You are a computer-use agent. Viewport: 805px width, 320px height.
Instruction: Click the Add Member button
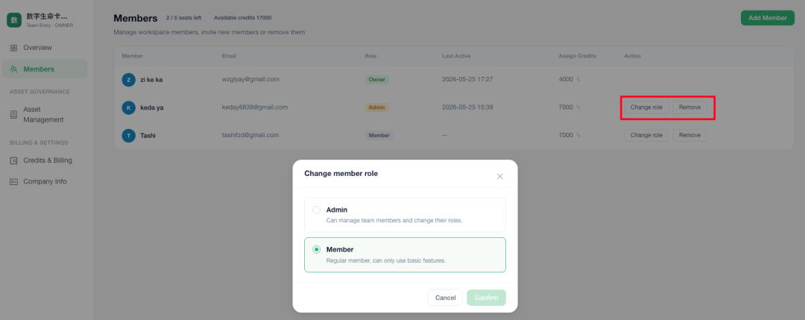tap(768, 18)
